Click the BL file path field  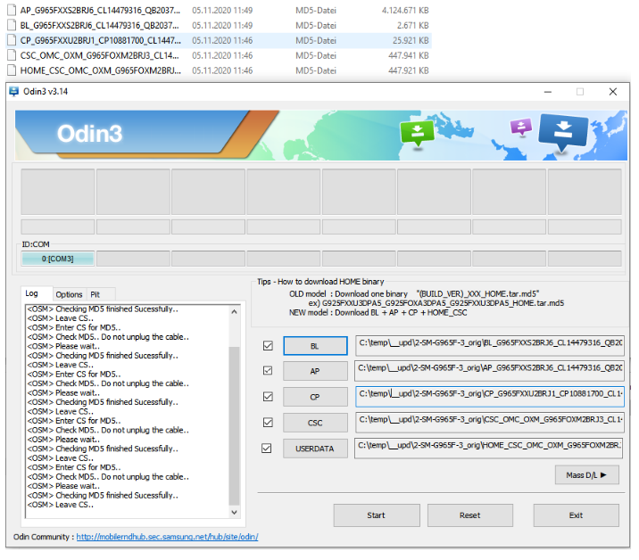pos(489,345)
